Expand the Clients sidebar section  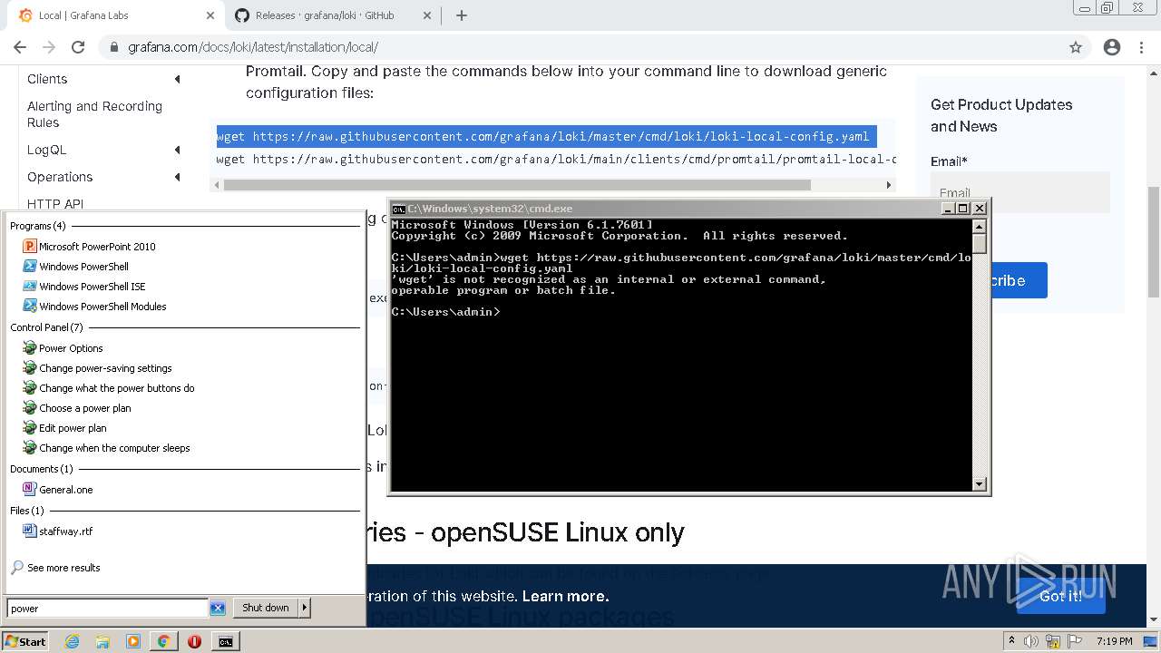[177, 80]
